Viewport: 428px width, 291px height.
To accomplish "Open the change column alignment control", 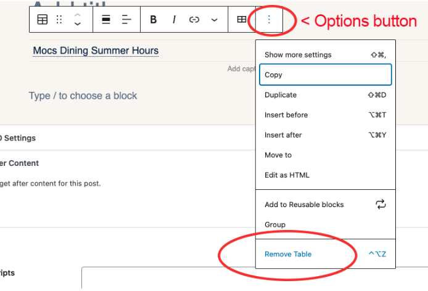I will 126,20.
